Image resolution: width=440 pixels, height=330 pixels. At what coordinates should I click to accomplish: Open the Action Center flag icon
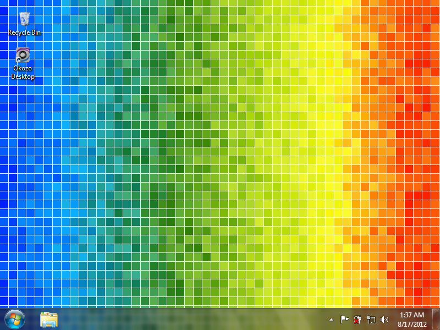(344, 320)
